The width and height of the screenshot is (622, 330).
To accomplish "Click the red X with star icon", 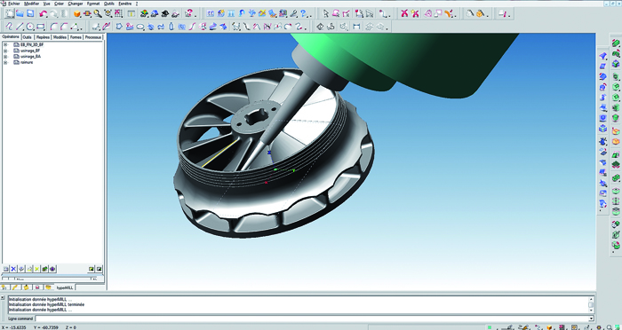I will tap(415, 14).
